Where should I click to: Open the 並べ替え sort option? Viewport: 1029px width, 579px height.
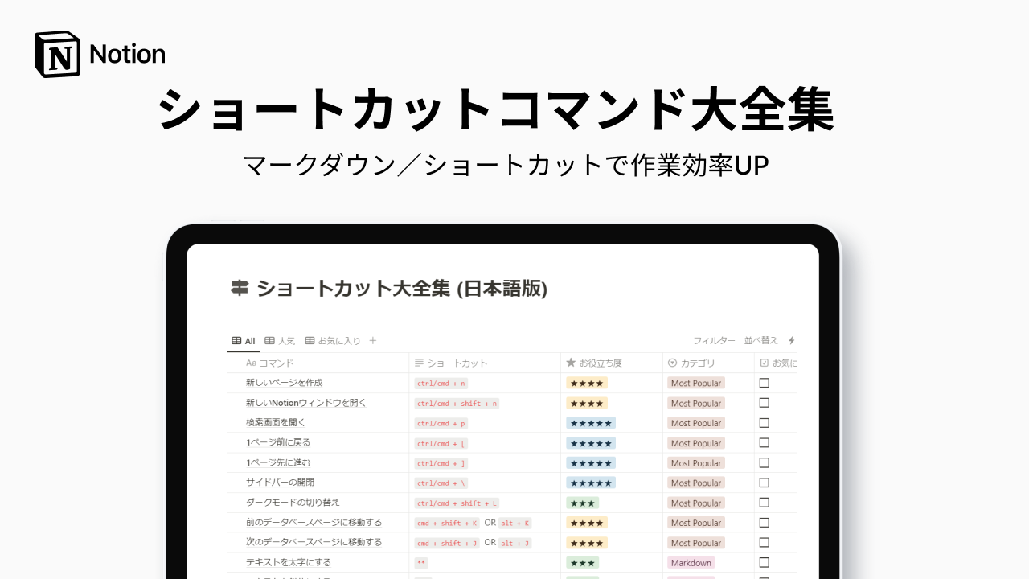(x=761, y=341)
